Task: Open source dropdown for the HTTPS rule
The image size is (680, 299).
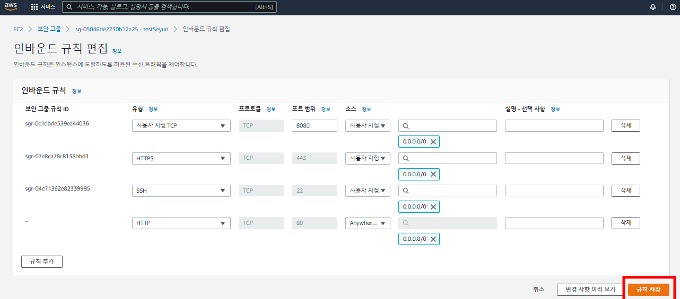Action: [368, 158]
